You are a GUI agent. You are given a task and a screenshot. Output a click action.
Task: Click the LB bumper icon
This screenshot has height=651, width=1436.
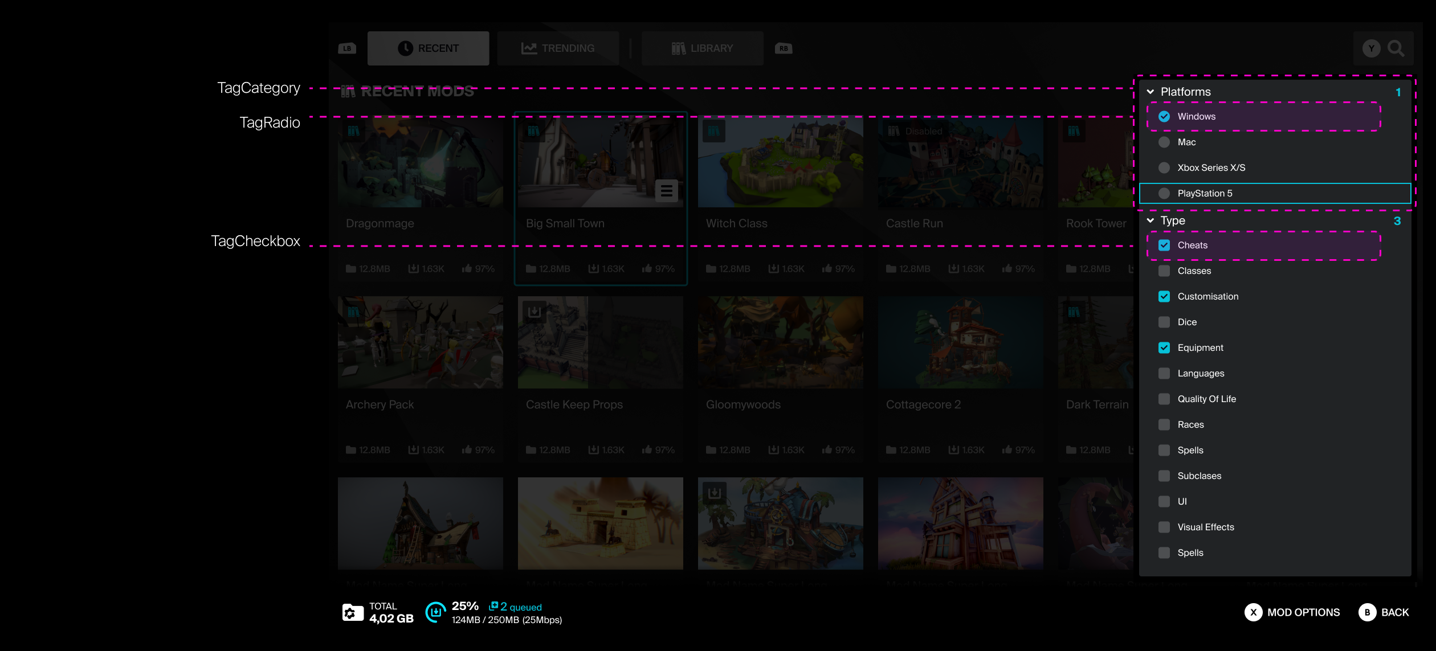coord(347,48)
